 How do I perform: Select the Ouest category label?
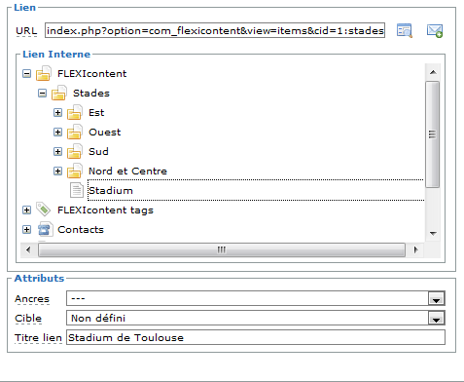coord(105,133)
